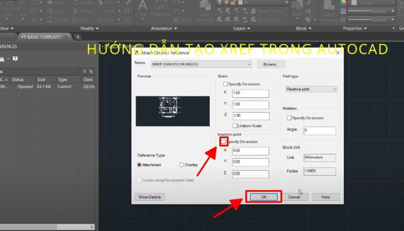Open help icon in External References palette

click(15, 59)
